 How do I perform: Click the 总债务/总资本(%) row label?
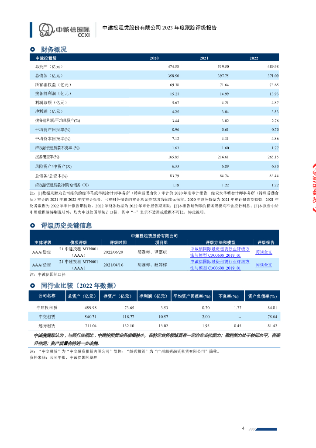[x=52, y=176]
